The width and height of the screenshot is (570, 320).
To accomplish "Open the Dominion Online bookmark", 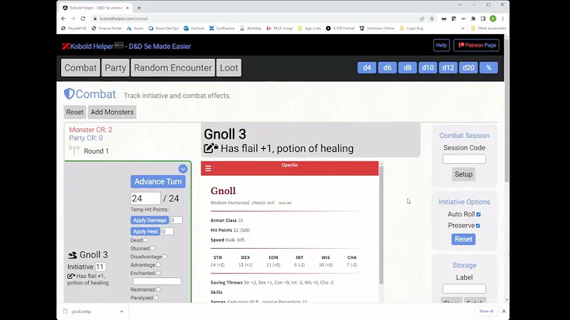I will pyautogui.click(x=377, y=29).
